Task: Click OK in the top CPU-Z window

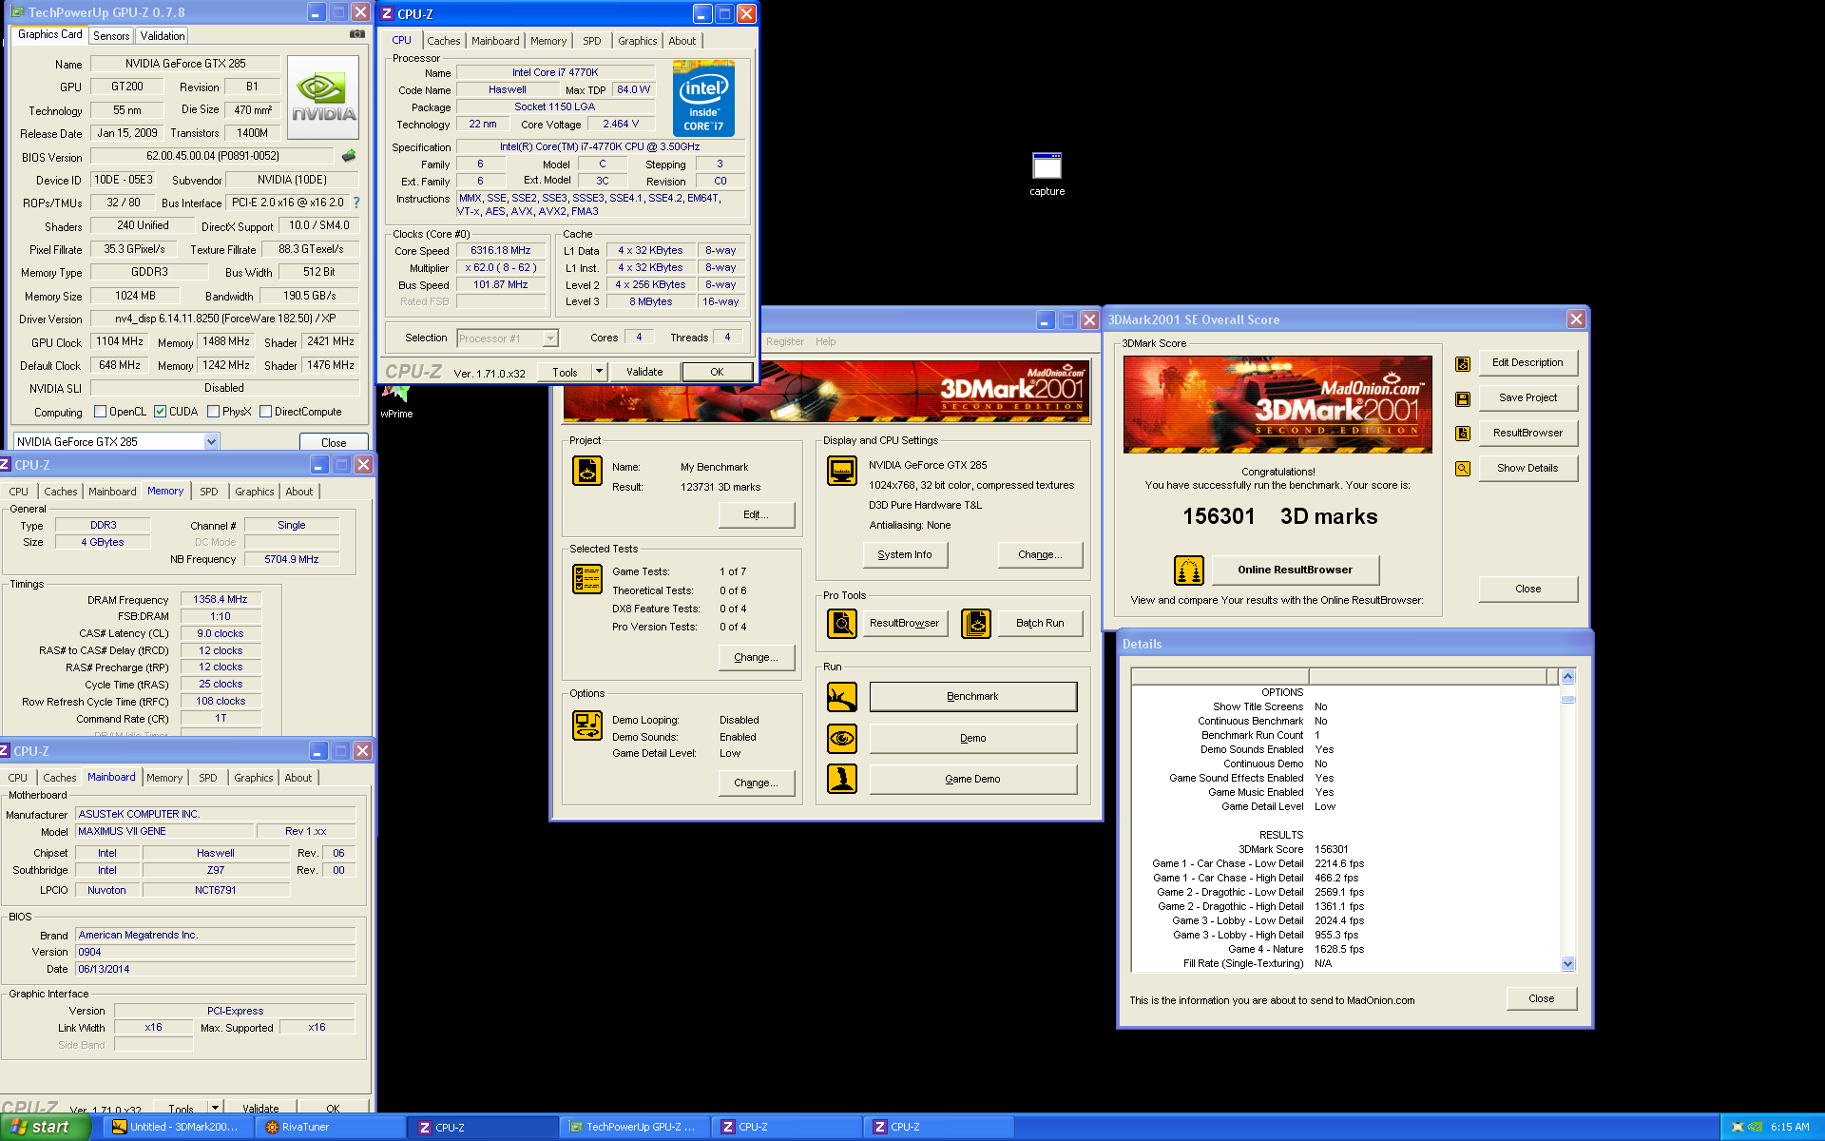Action: 718,372
